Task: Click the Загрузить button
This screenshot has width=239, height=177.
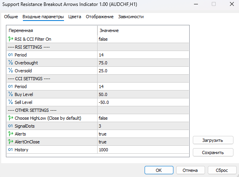Action: (213, 140)
